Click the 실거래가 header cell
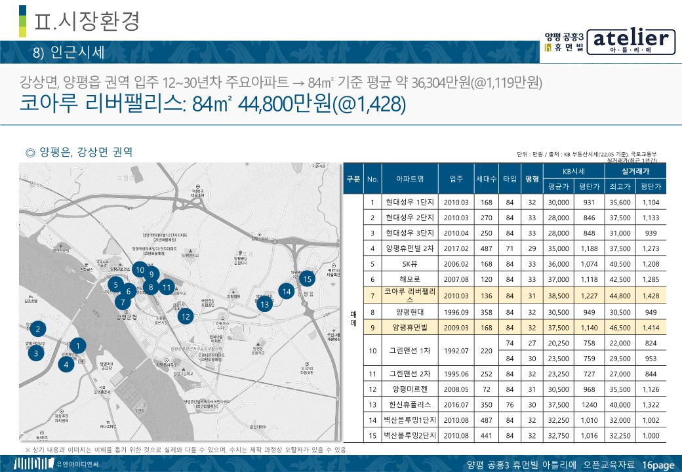This screenshot has width=682, height=472. coord(635,171)
